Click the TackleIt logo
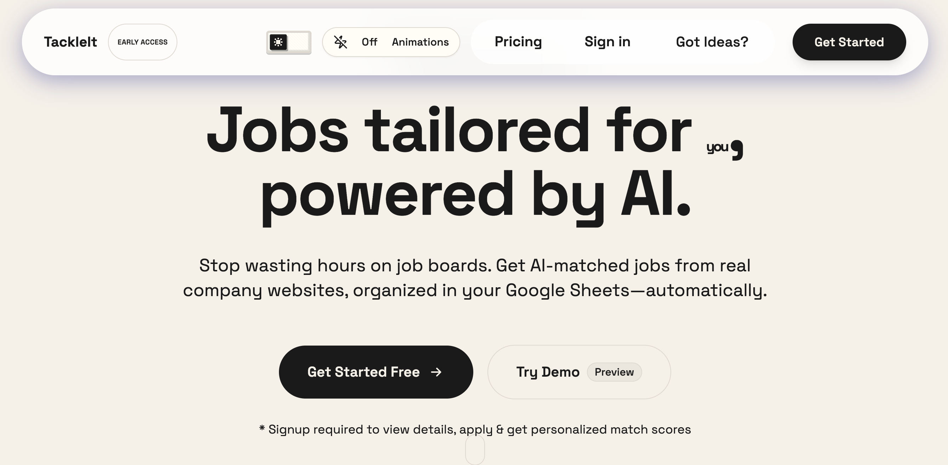Screen dimensions: 948x465 [x=70, y=42]
